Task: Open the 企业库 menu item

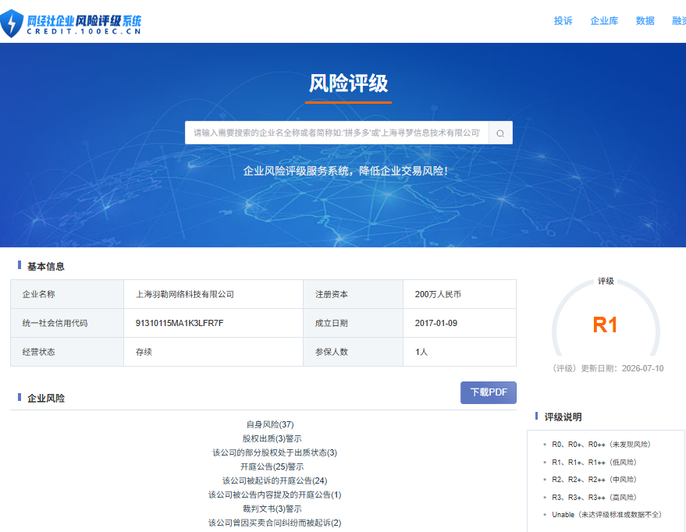Action: tap(604, 20)
